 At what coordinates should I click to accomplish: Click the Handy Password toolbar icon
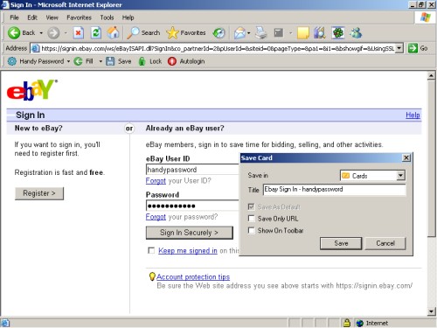[12, 61]
